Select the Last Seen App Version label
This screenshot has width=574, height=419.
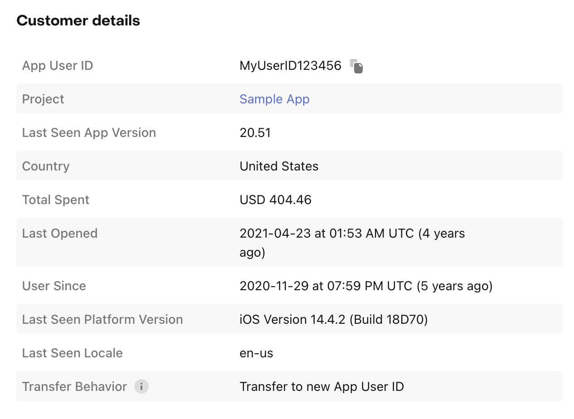point(89,133)
